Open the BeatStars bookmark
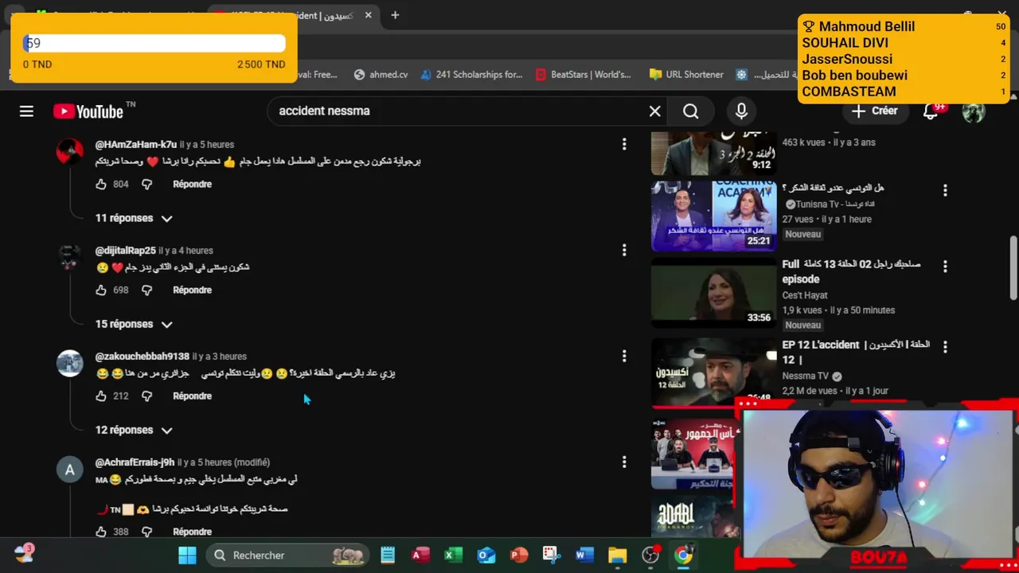Screen dimensions: 1019x573 coord(584,74)
